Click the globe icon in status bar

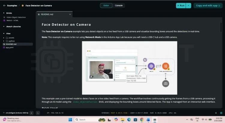[221, 113]
